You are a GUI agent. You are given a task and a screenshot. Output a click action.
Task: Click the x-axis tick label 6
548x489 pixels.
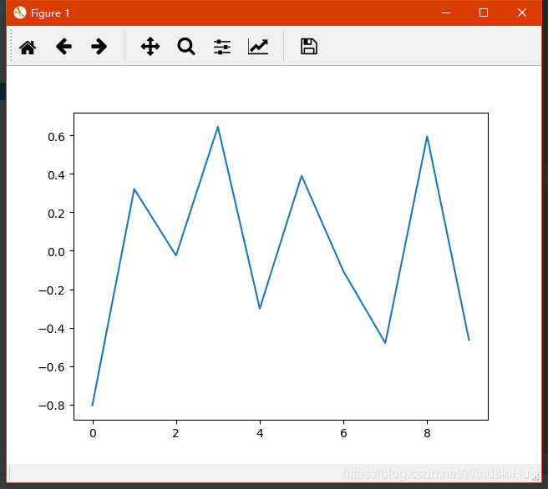click(x=343, y=433)
